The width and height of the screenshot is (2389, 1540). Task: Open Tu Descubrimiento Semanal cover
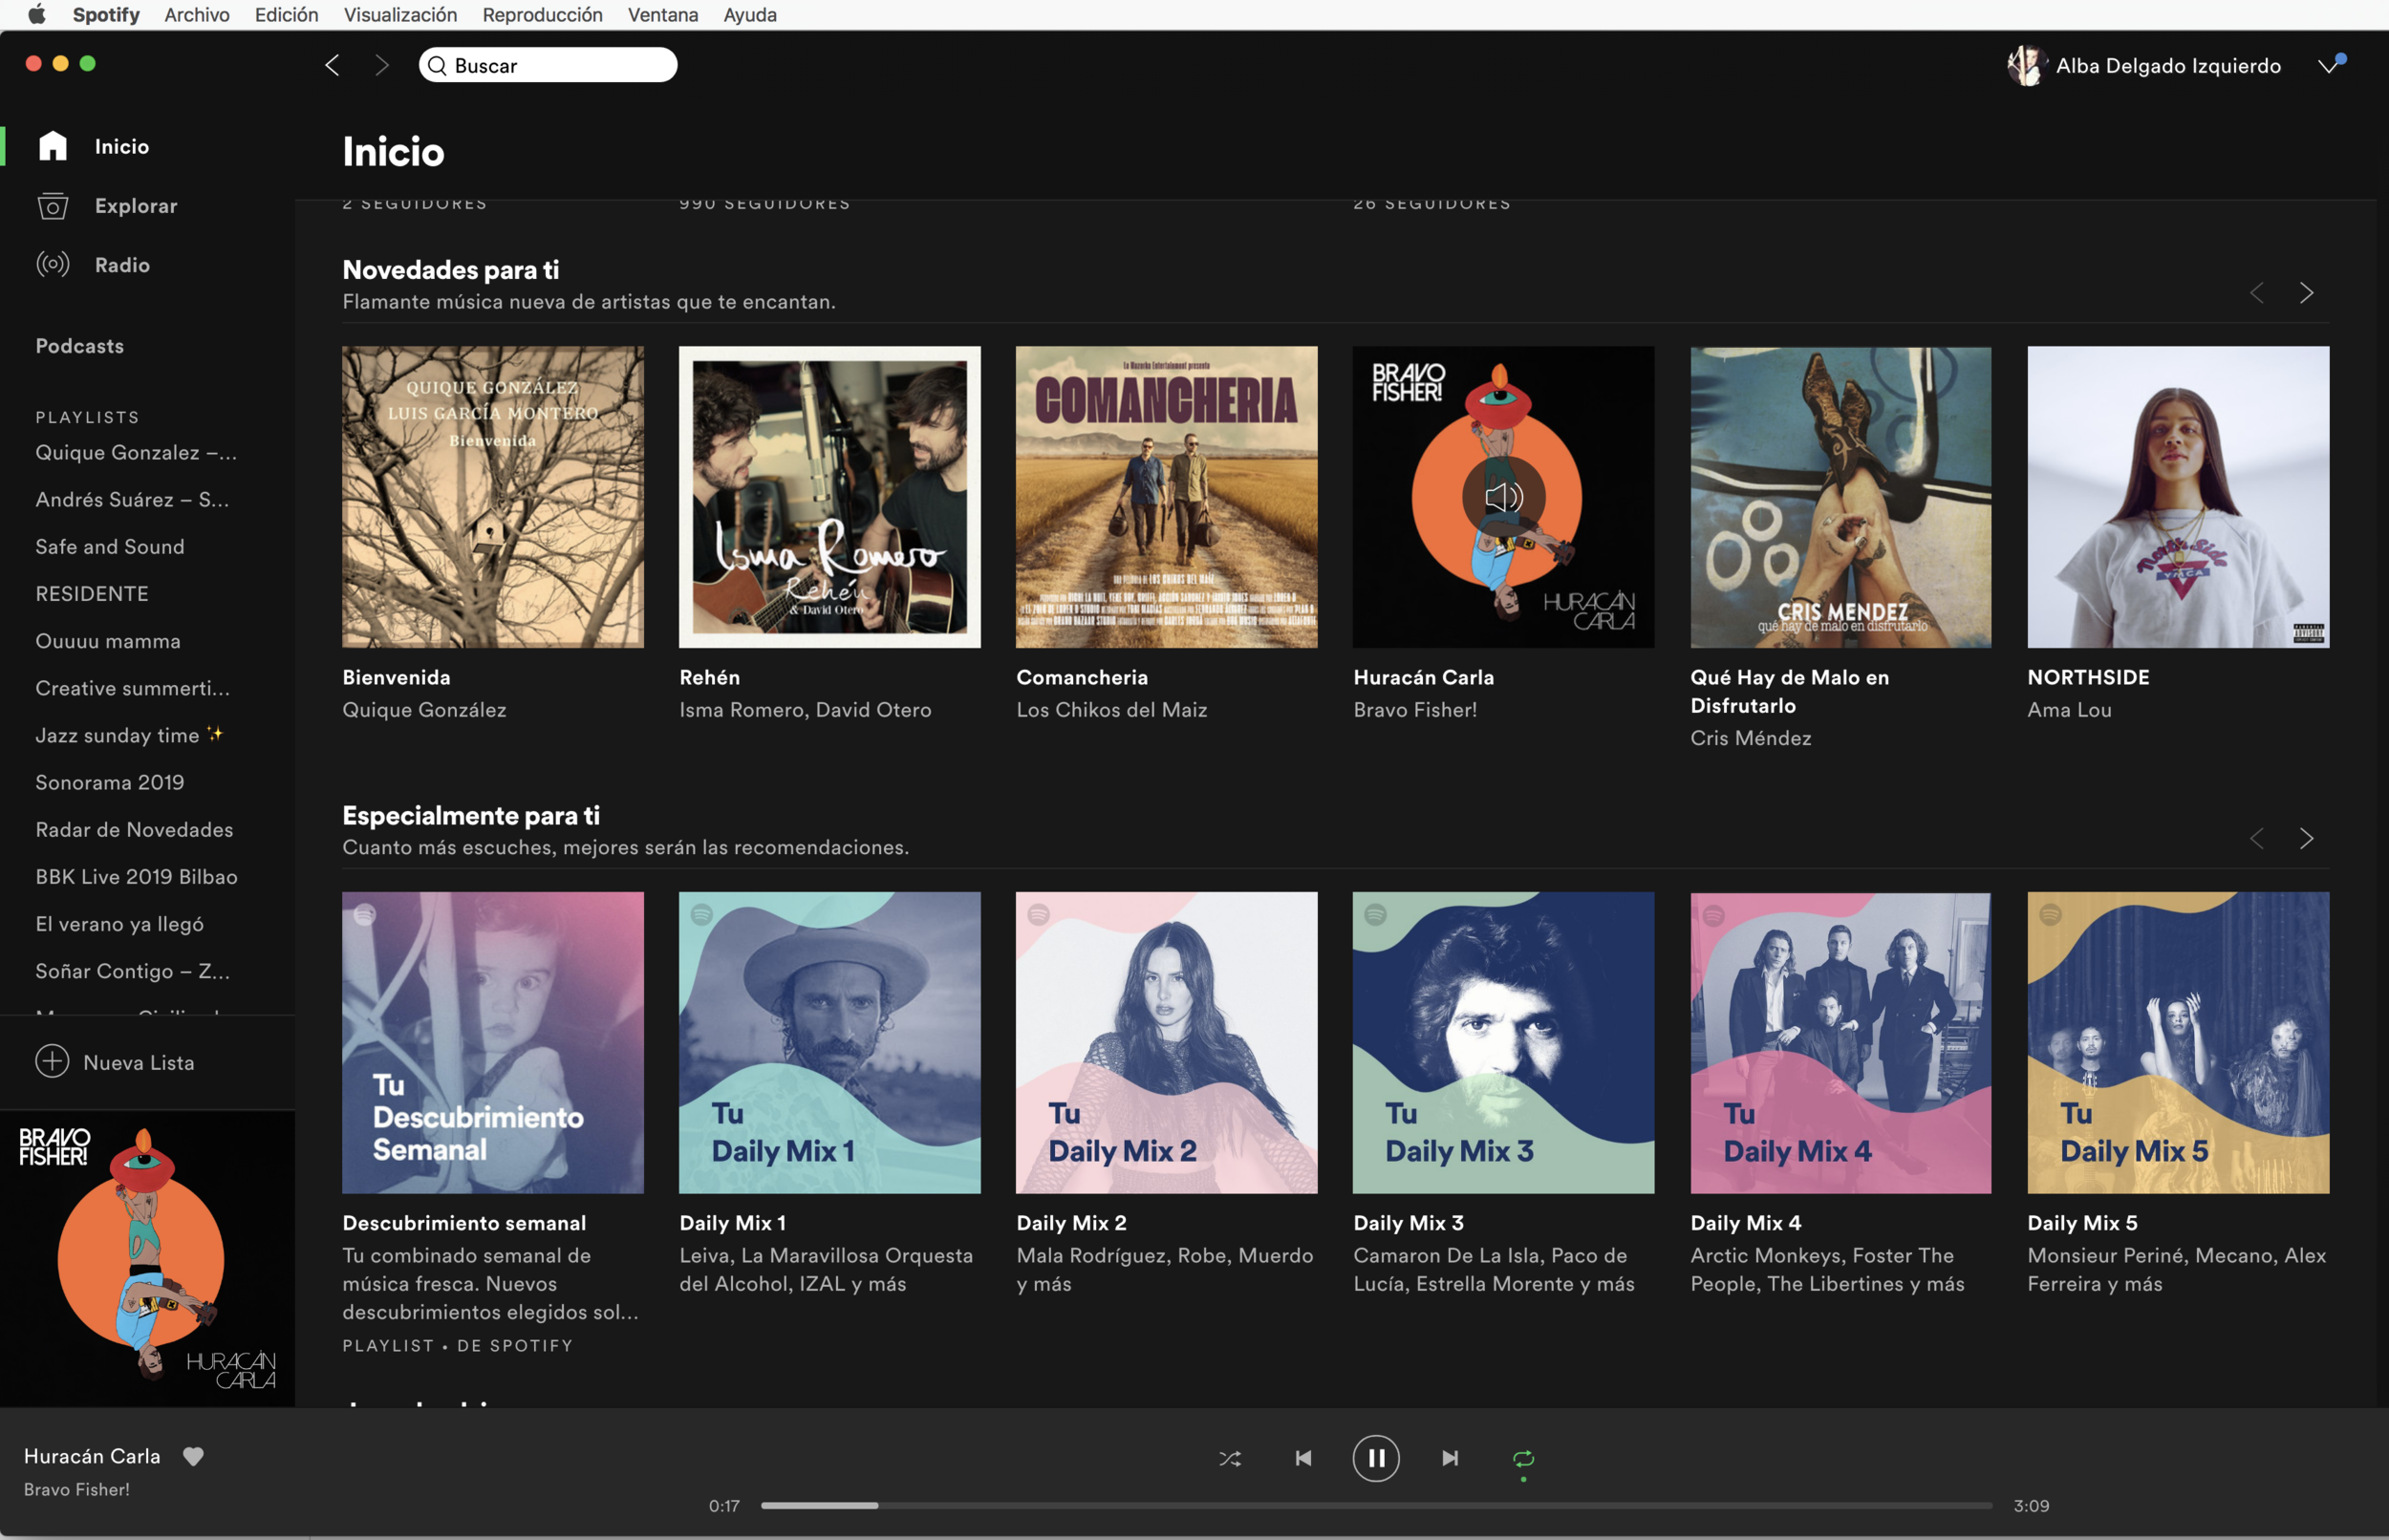click(x=493, y=1042)
